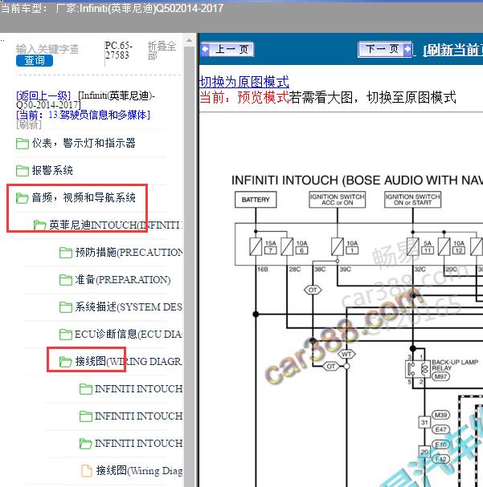Click folder icon of 准备(PREPARATION)
The image size is (483, 487).
tap(66, 280)
